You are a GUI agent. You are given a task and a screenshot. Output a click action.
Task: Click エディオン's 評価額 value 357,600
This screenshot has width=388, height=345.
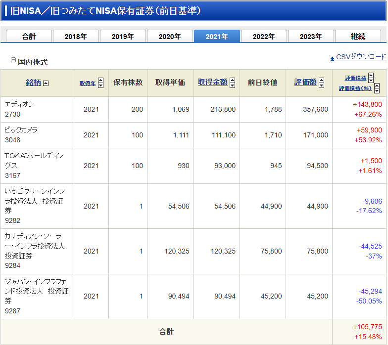[316, 109]
